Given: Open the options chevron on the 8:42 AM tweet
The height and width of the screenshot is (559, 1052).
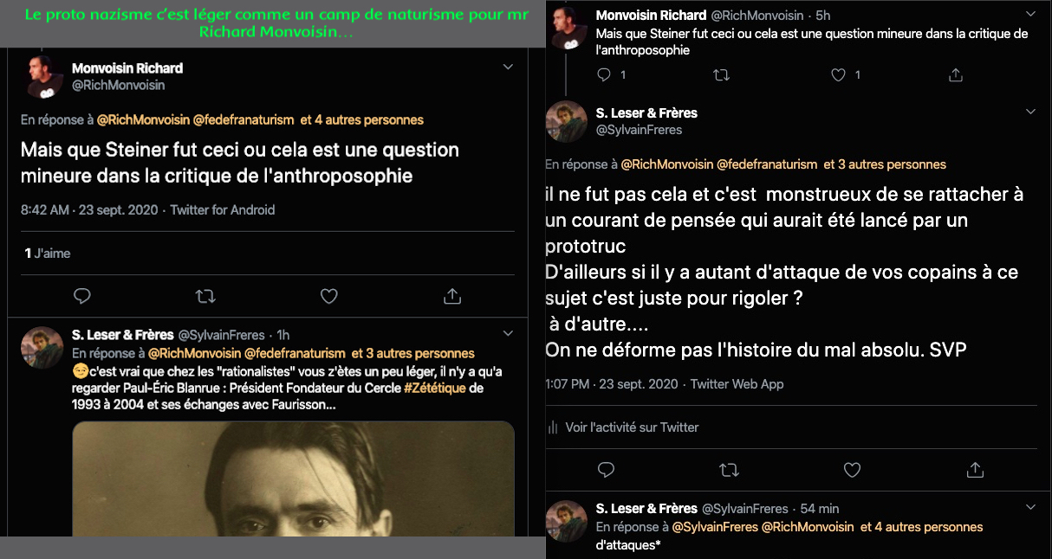Looking at the screenshot, I should click(509, 67).
